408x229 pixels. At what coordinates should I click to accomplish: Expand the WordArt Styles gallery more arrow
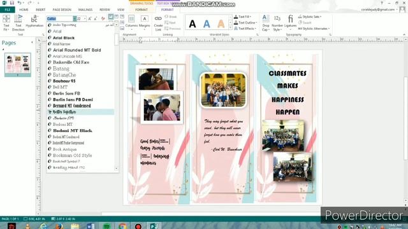230,28
